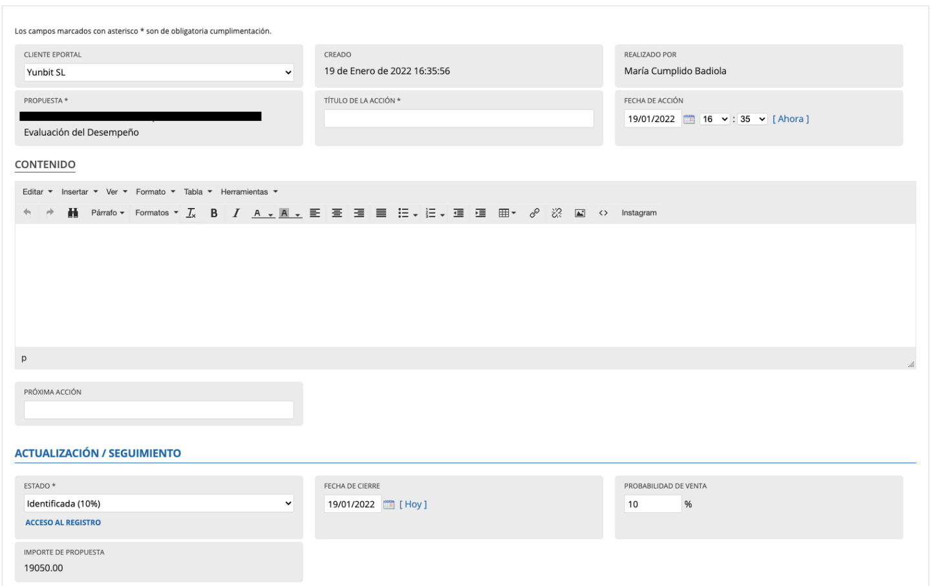931x586 pixels.
Task: Open the Herramientas menu
Action: coord(249,192)
